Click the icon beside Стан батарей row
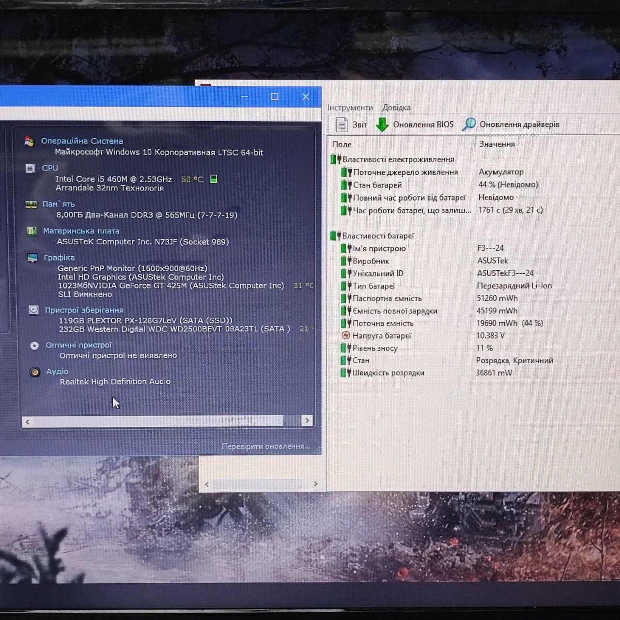620x620 pixels. (x=346, y=185)
